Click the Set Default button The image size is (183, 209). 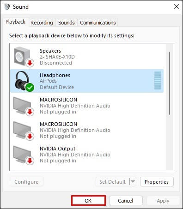pos(113,182)
